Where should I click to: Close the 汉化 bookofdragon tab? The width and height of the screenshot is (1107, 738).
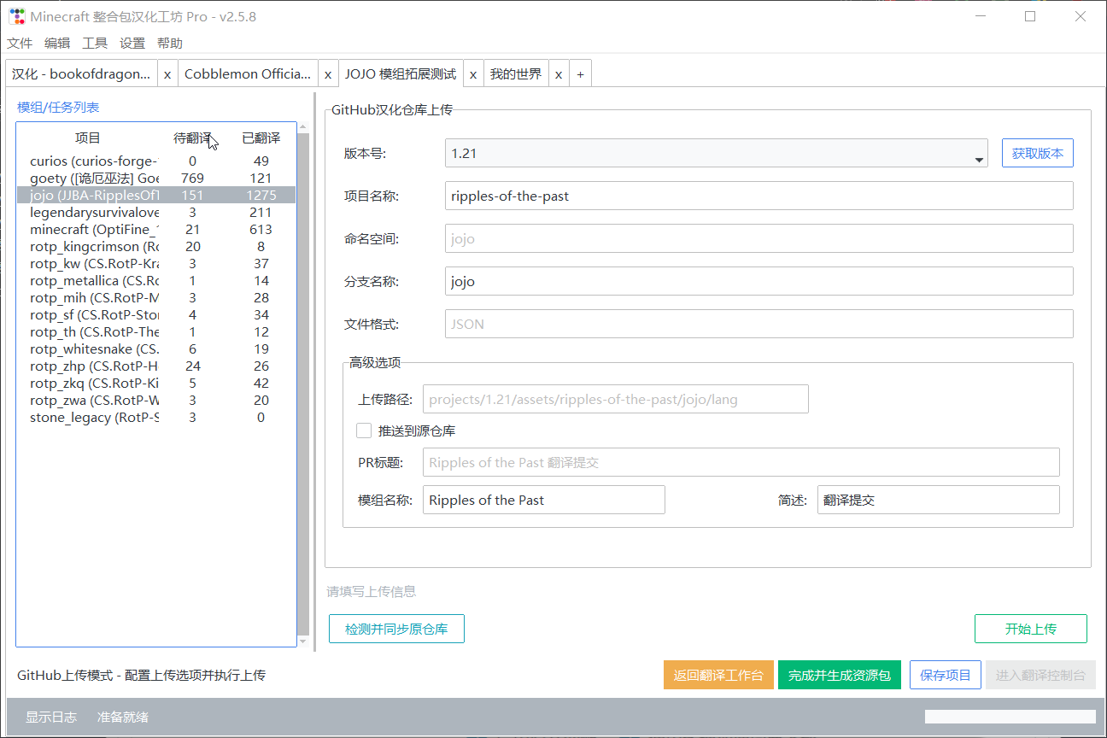pos(167,74)
